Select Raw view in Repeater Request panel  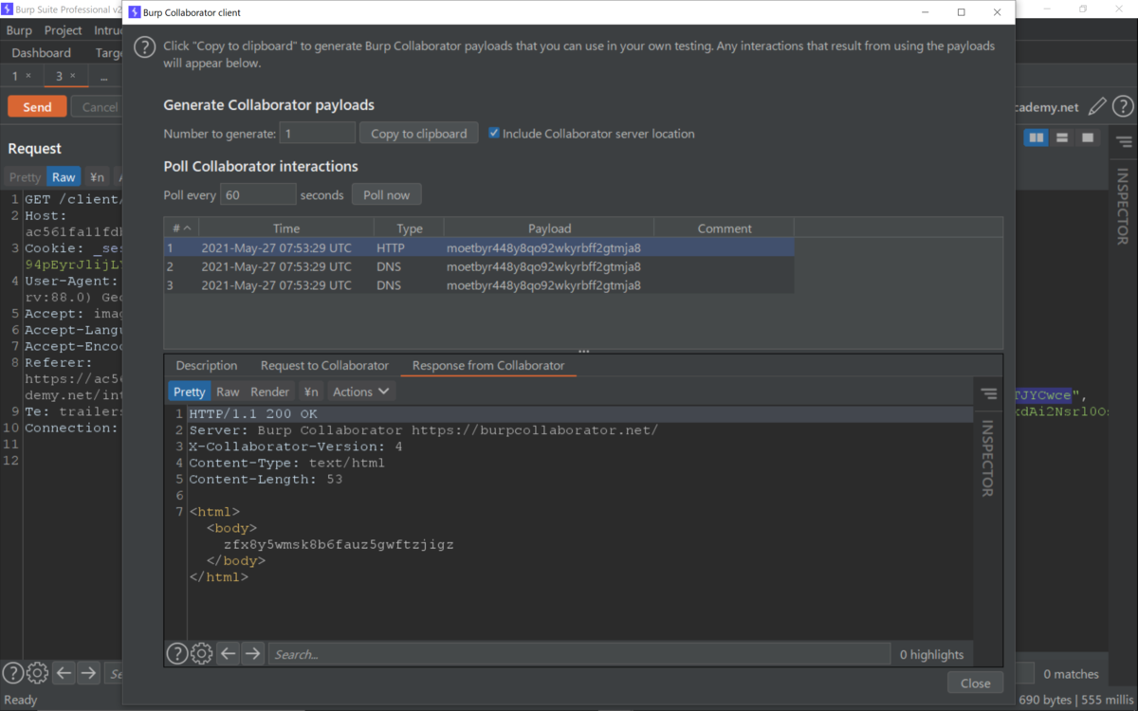click(x=64, y=177)
